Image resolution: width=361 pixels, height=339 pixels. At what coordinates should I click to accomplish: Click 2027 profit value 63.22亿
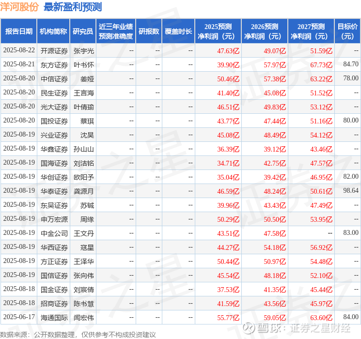321,79
